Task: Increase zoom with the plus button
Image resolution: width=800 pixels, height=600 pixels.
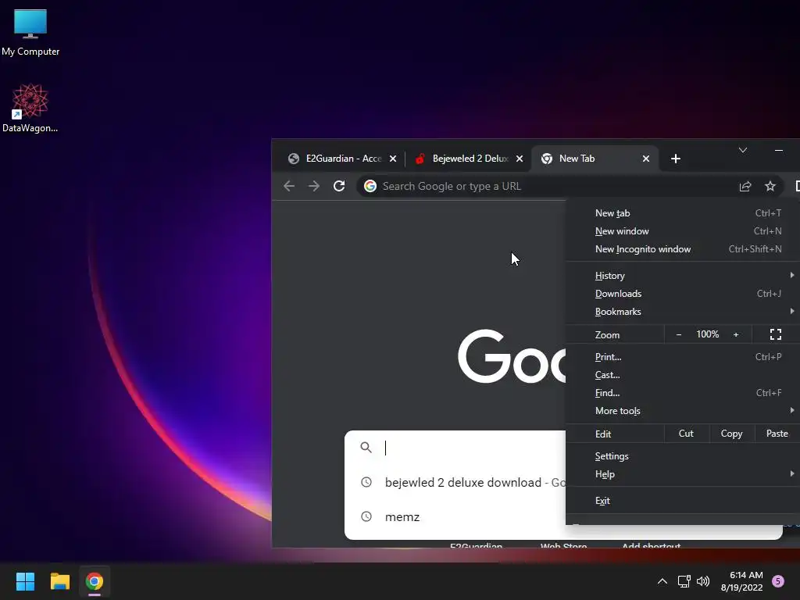Action: click(x=736, y=334)
